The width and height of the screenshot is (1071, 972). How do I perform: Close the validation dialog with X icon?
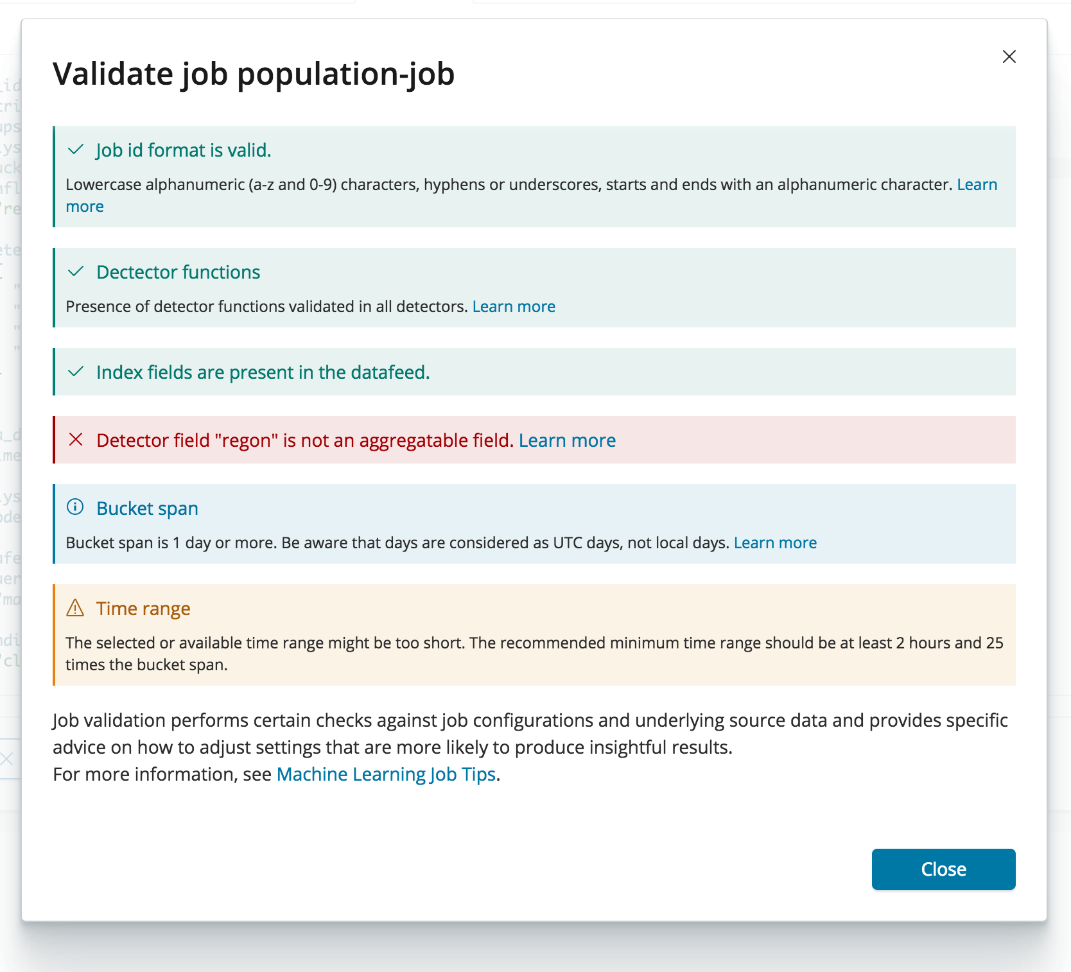[1009, 56]
